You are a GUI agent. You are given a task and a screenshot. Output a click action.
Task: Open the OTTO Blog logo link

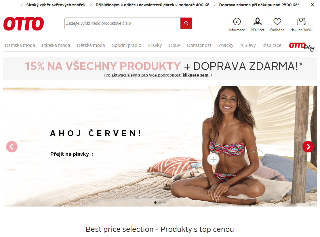point(302,47)
